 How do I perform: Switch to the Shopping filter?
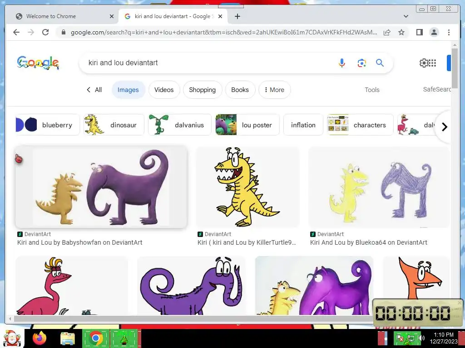pos(202,90)
